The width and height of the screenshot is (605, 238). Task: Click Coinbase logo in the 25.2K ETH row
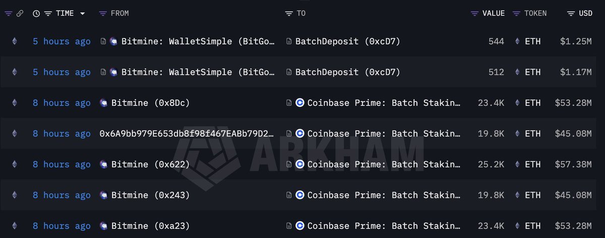[299, 164]
